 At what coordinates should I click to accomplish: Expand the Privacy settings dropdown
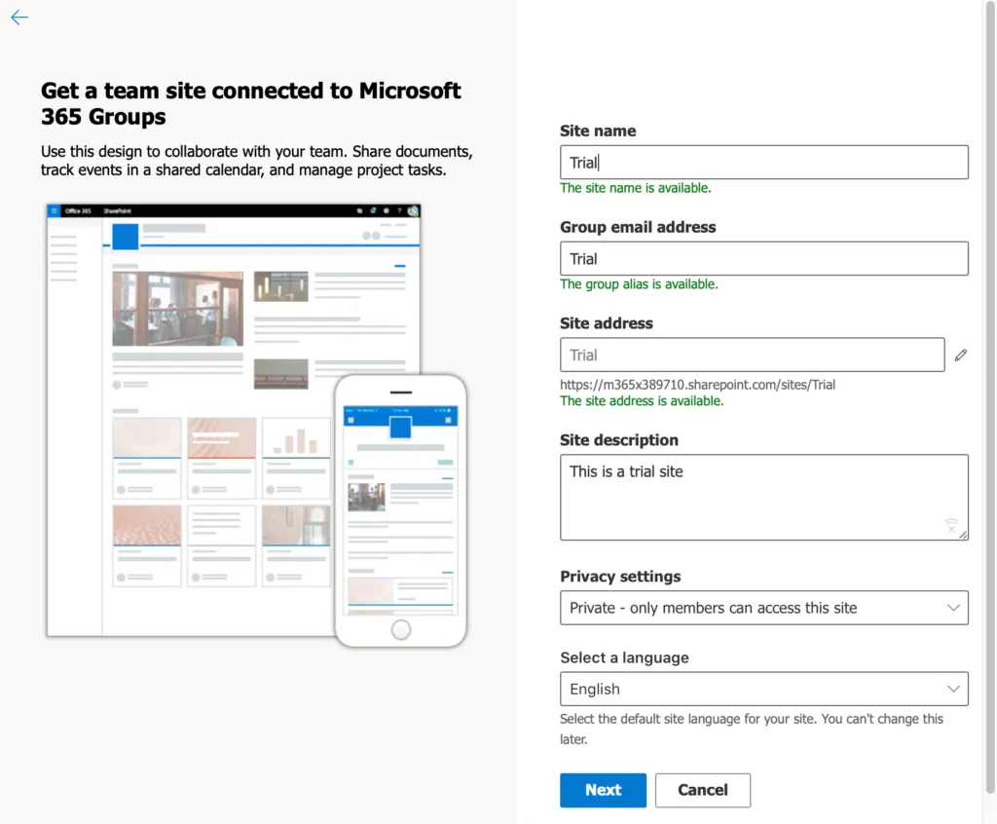click(763, 608)
